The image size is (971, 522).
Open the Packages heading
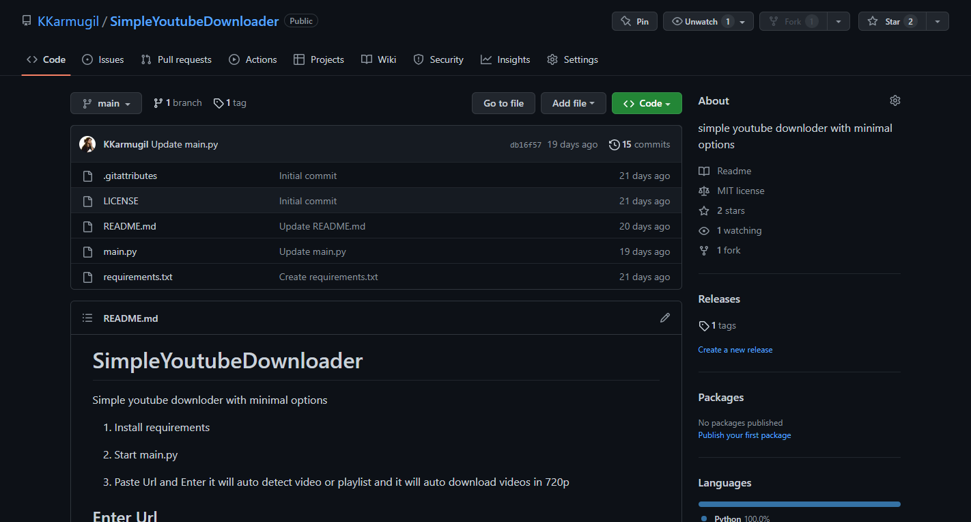(721, 397)
